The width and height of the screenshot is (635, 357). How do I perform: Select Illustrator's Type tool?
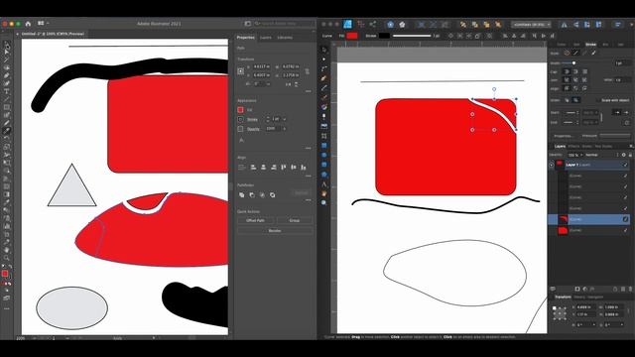pos(7,91)
